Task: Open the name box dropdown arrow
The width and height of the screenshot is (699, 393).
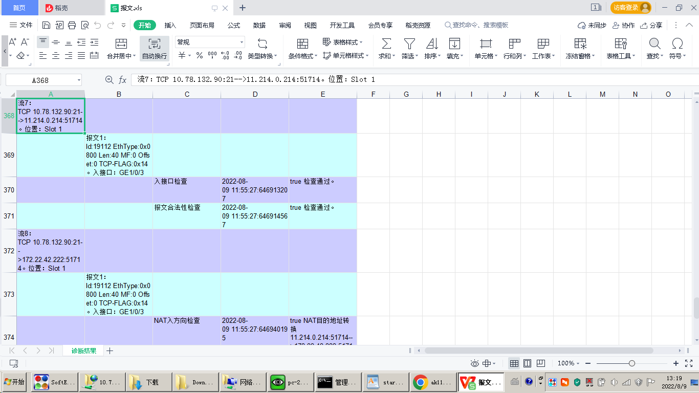Action: pos(79,80)
